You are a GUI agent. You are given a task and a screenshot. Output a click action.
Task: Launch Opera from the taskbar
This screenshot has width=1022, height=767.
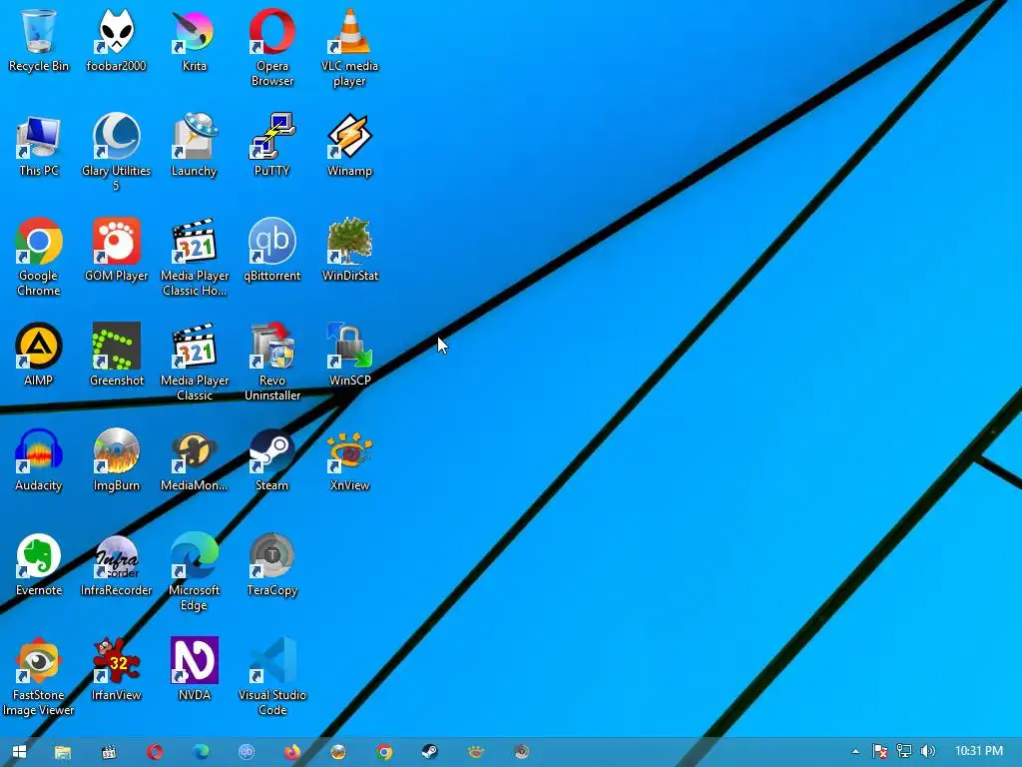click(x=155, y=752)
